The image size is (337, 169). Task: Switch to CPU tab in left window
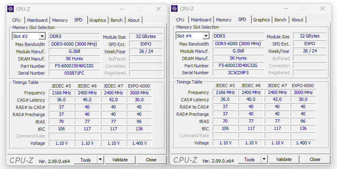tap(16, 20)
